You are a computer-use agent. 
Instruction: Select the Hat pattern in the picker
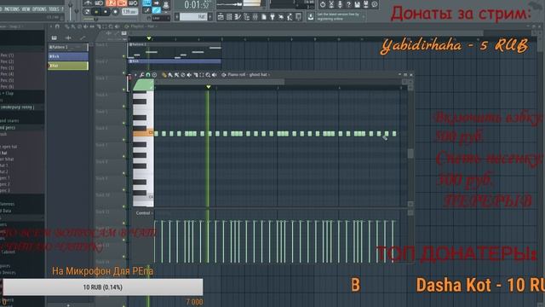(x=68, y=66)
